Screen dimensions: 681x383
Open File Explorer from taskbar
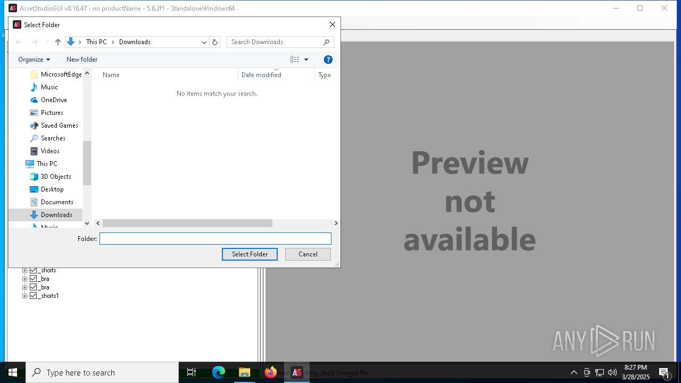[244, 372]
